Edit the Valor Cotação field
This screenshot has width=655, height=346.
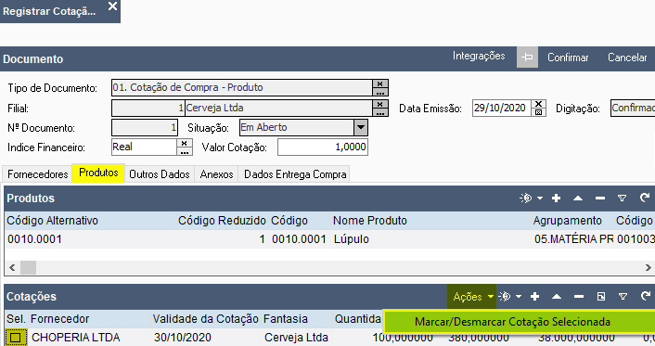(x=323, y=147)
